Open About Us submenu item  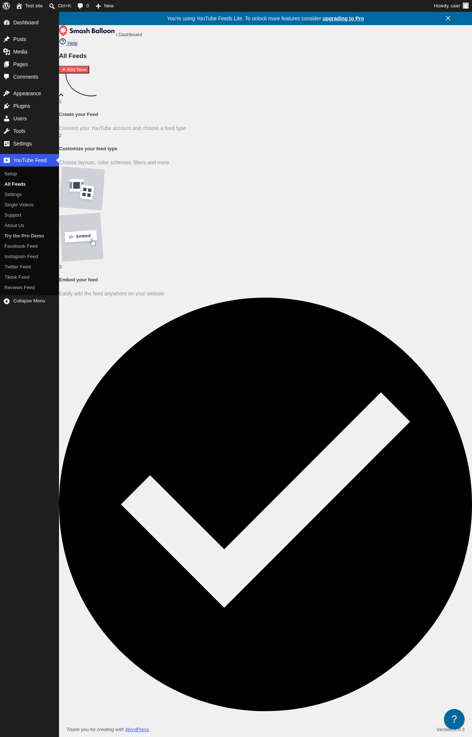click(29, 226)
